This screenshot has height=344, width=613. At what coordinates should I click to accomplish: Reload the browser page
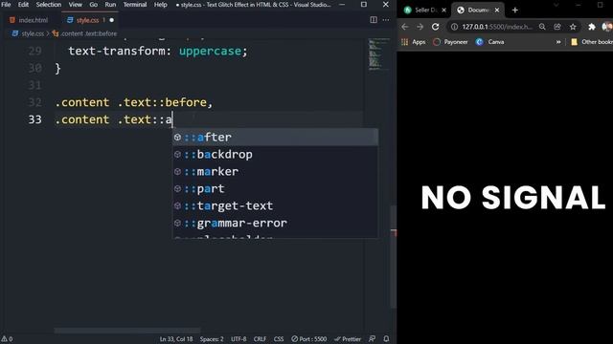click(x=435, y=27)
